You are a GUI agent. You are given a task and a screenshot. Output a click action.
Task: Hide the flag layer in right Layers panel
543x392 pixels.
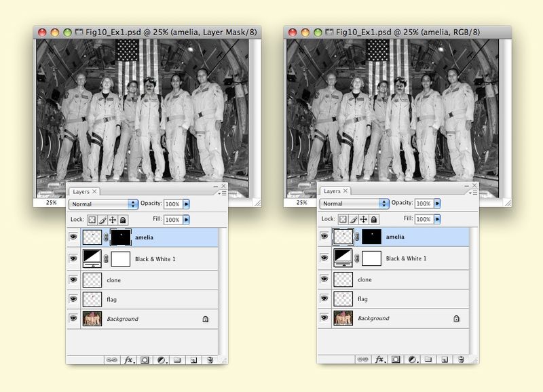[324, 298]
